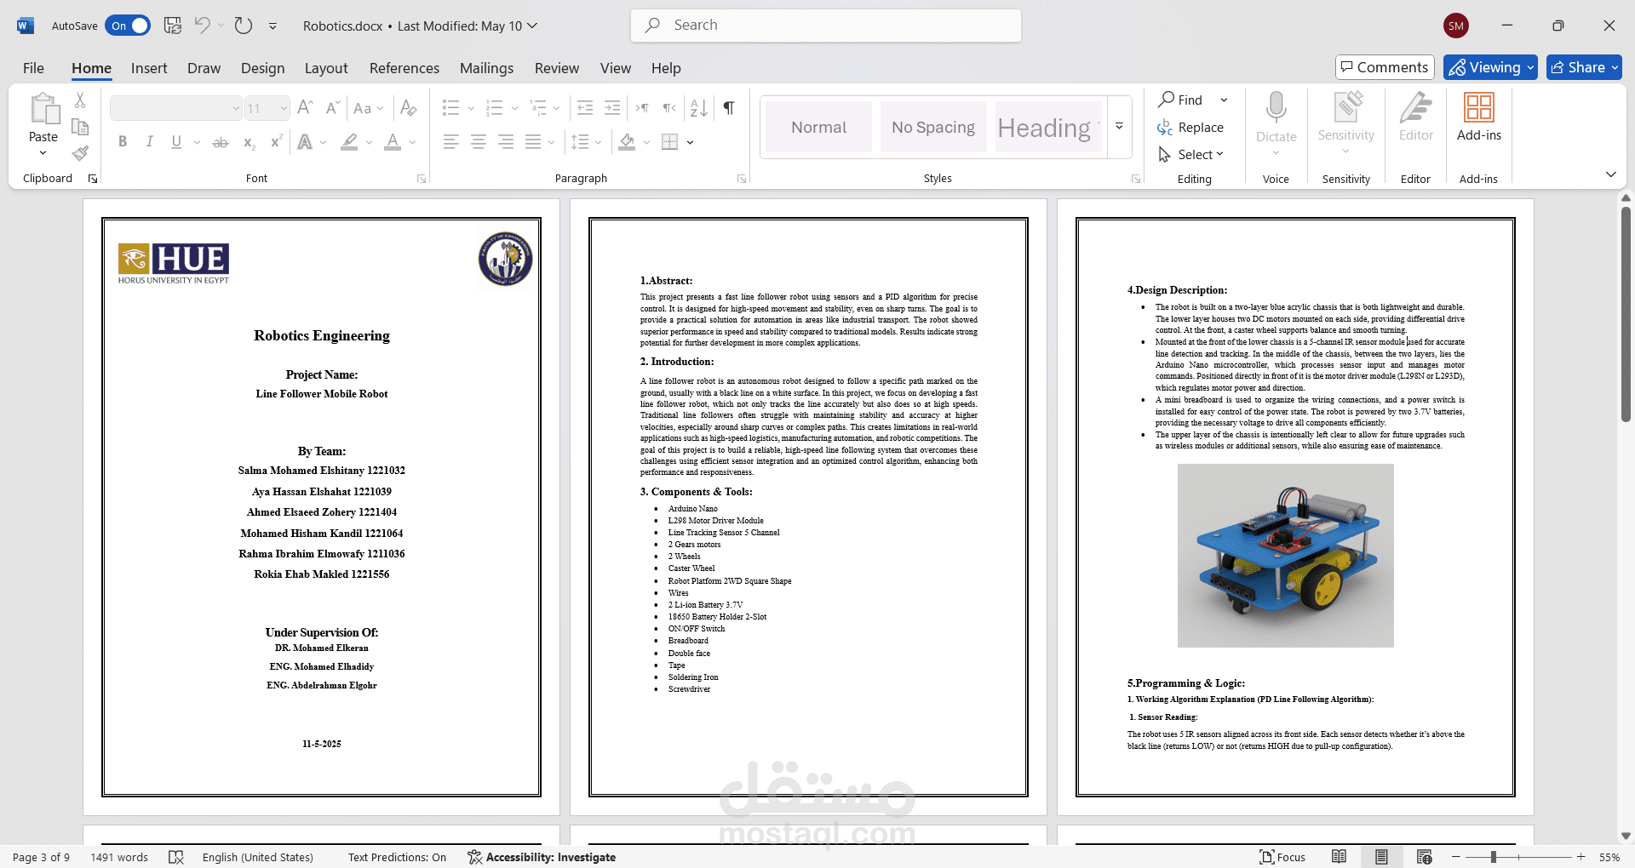Open the References tab
This screenshot has width=1635, height=868.
point(404,68)
